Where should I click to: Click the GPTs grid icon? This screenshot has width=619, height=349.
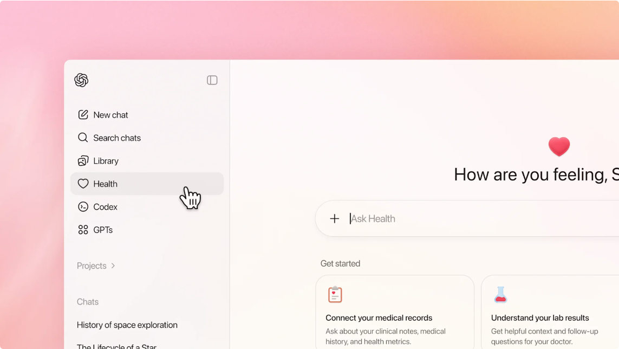pos(83,230)
